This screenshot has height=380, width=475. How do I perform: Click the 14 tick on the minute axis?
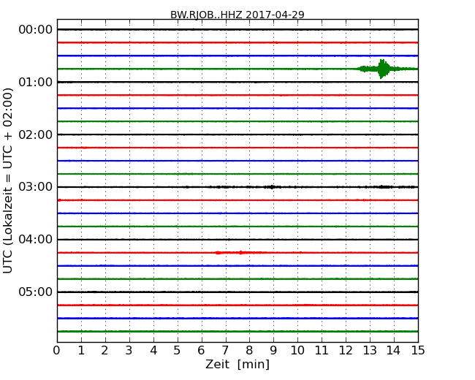[x=394, y=351]
